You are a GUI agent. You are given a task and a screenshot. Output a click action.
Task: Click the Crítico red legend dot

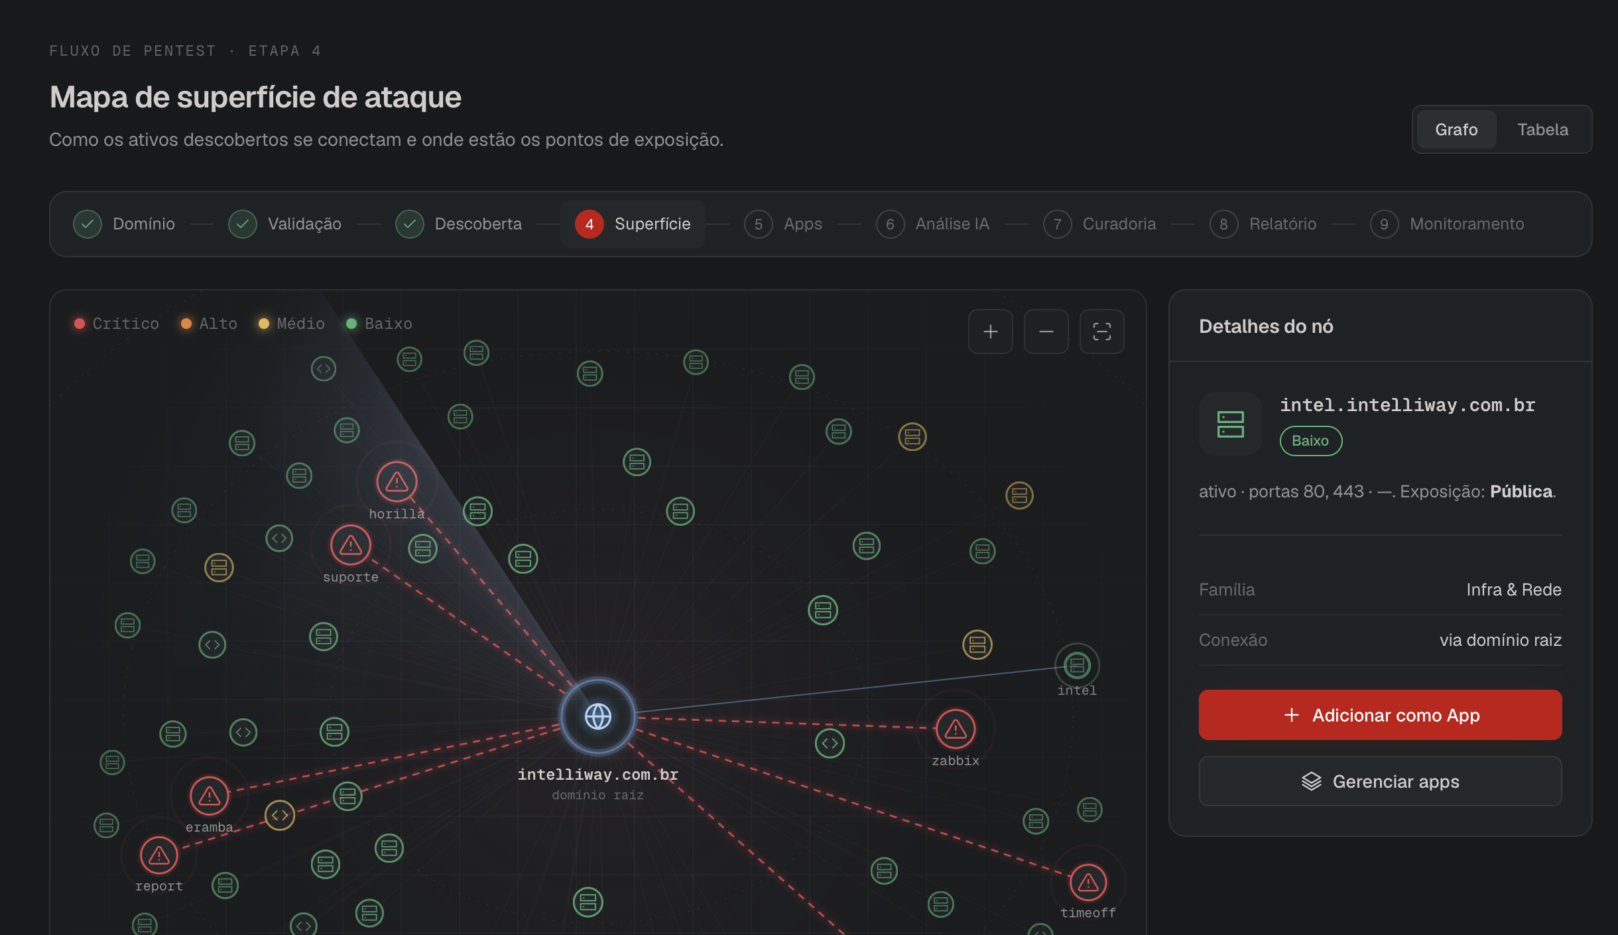click(80, 324)
